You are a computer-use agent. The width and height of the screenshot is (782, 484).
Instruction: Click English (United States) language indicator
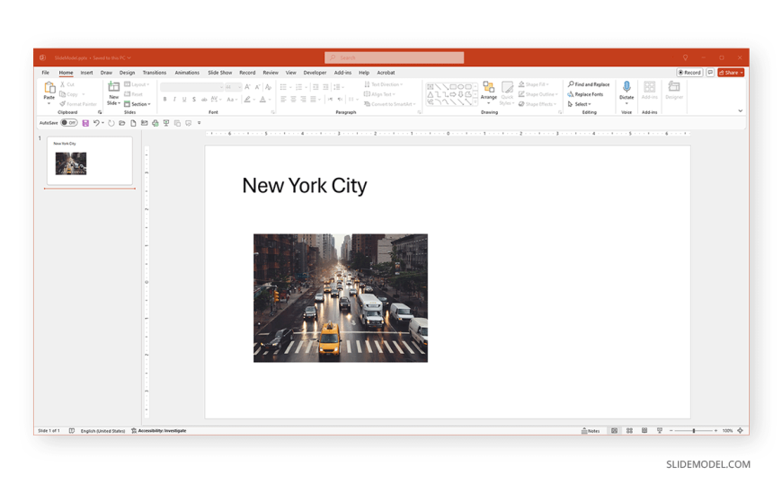click(x=102, y=431)
